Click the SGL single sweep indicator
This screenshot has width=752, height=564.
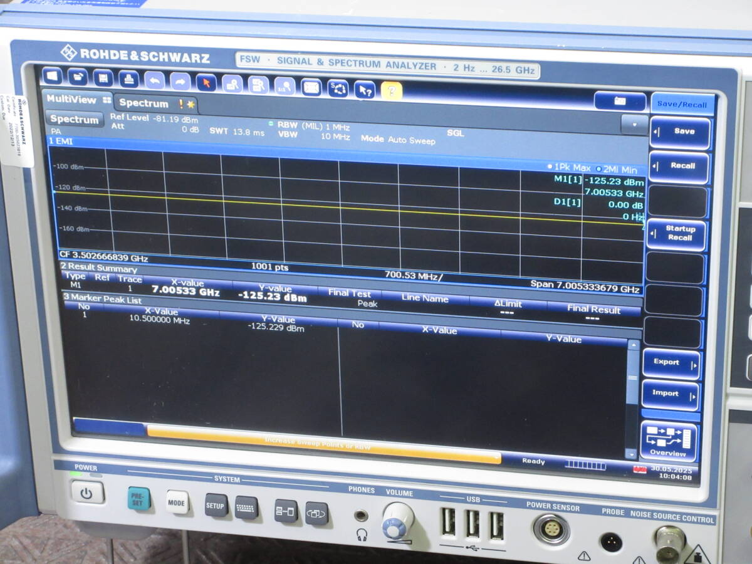[x=456, y=133]
